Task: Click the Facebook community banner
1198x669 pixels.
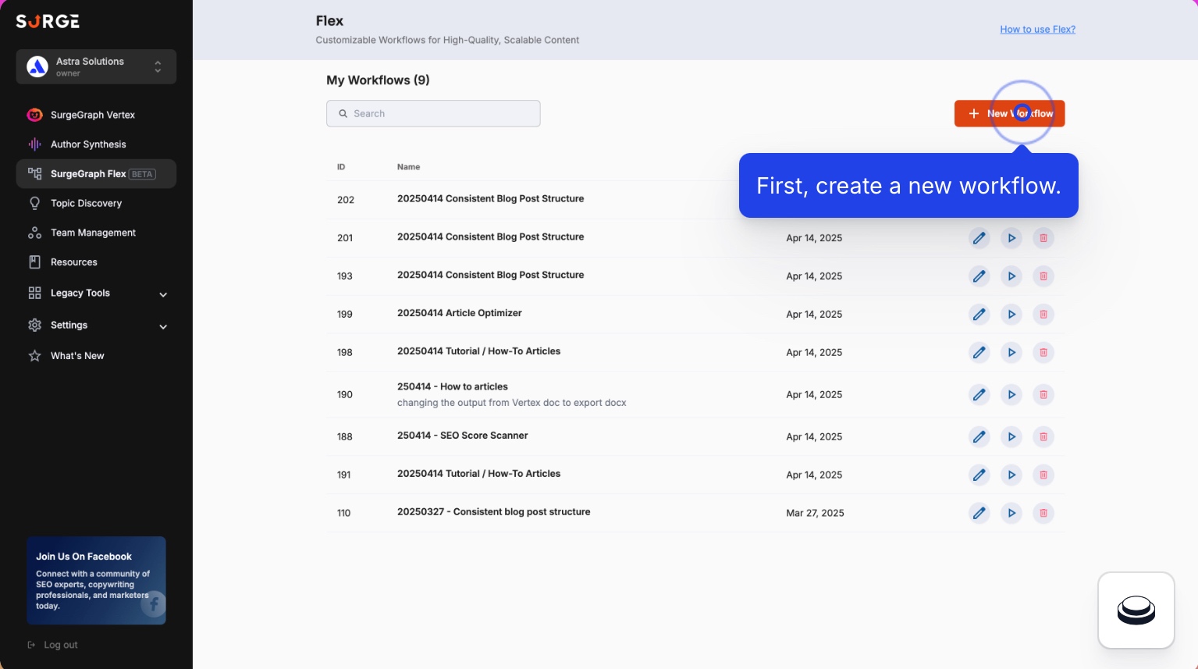Action: point(96,581)
